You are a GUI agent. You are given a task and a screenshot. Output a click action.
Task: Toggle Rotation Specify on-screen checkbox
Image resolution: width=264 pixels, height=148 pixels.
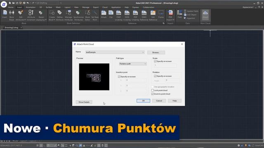pos(155,76)
